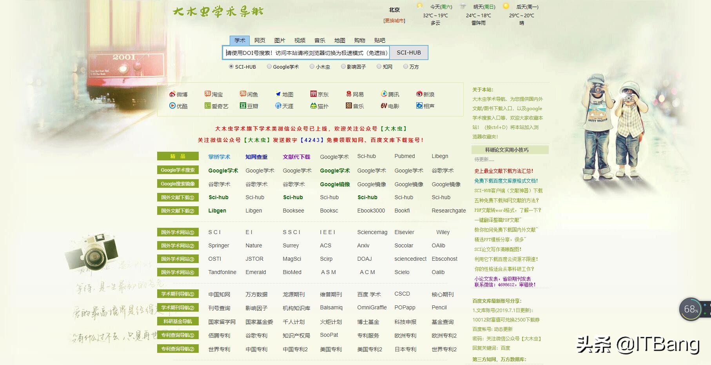Open the 万方数据 link
Image resolution: width=711 pixels, height=365 pixels.
(x=257, y=294)
